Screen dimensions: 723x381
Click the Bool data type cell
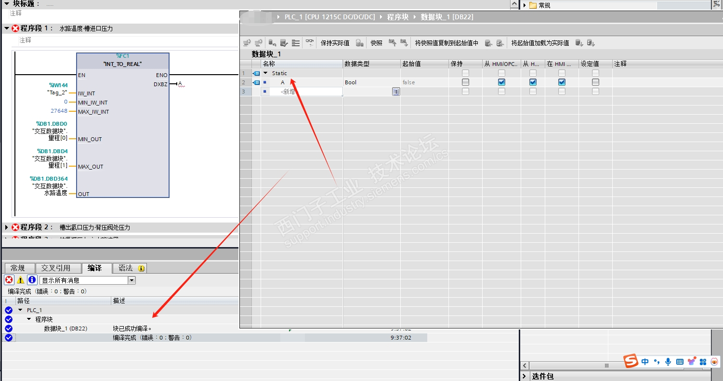click(x=371, y=82)
